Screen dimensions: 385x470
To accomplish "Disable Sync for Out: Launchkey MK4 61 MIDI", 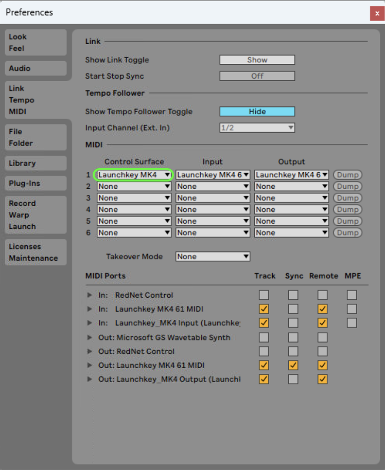I will [293, 365].
